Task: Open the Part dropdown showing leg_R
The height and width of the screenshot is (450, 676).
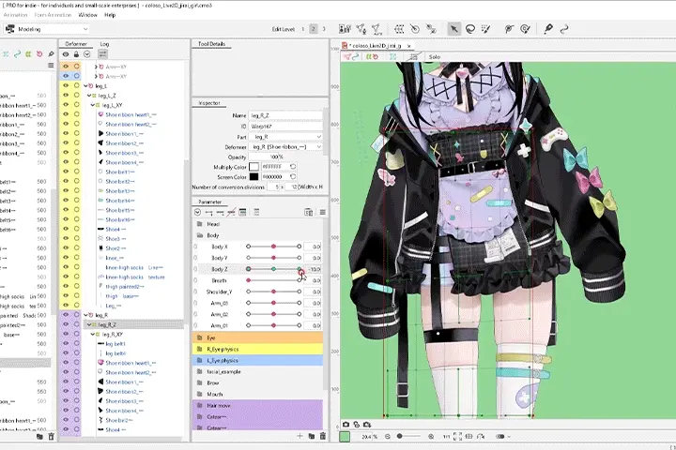Action: click(285, 137)
